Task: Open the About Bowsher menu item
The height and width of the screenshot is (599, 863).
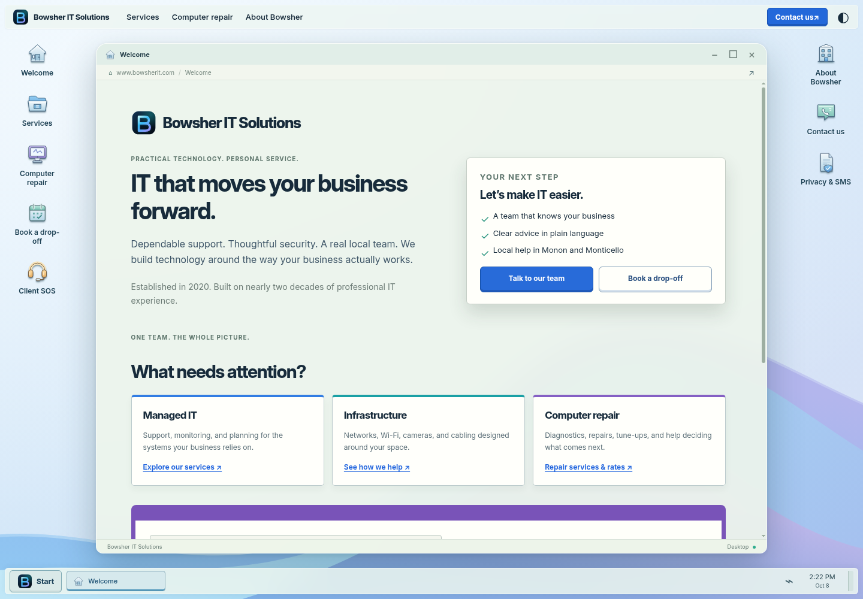Action: [274, 17]
